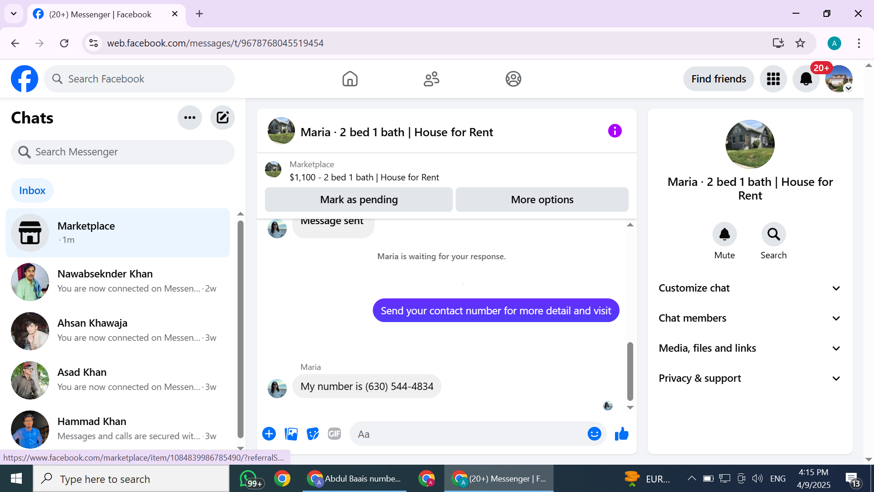Click the More options button
874x492 pixels.
coord(542,200)
